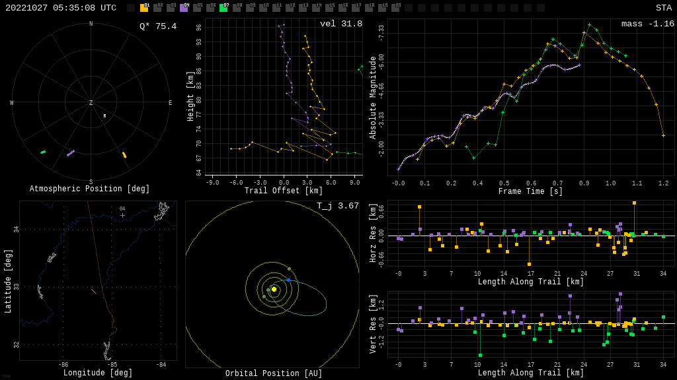677x380 pixels.
Task: Click the vel 31.8 velocity label
Action: (x=340, y=24)
